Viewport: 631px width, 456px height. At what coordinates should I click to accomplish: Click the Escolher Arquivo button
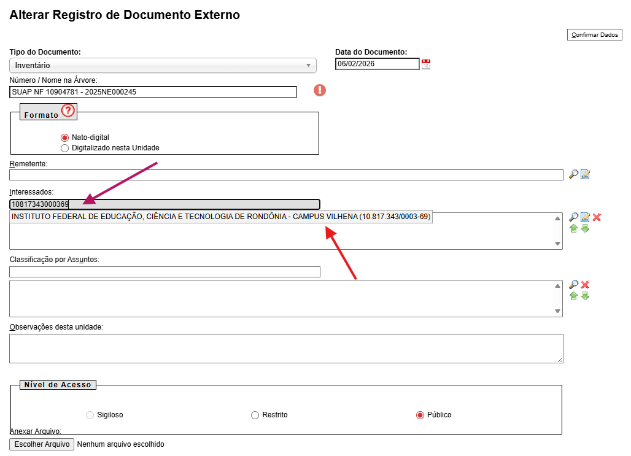pyautogui.click(x=42, y=444)
